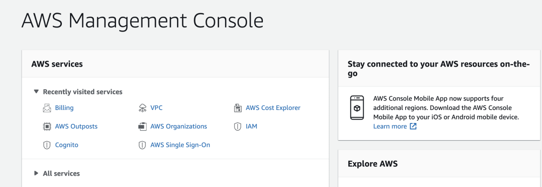Screen dimensions: 542x187
Task: Click the AWS Console Mobile App description text
Action: pos(446,108)
